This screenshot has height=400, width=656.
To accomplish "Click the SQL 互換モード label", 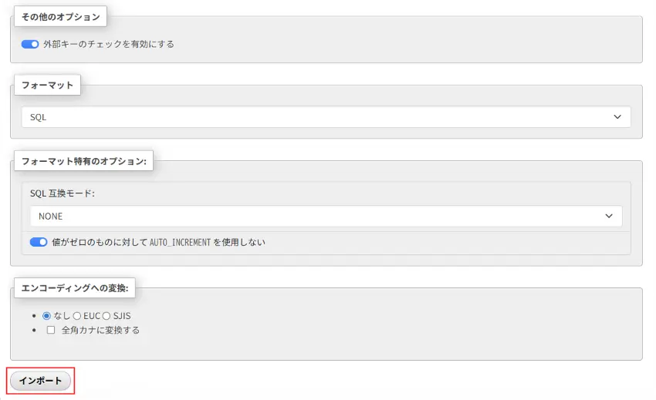I will coord(63,193).
